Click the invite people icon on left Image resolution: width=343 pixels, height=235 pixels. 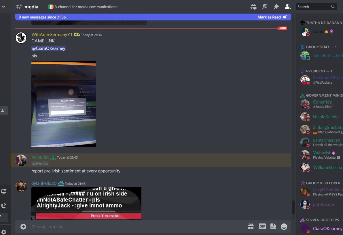(x=3, y=111)
